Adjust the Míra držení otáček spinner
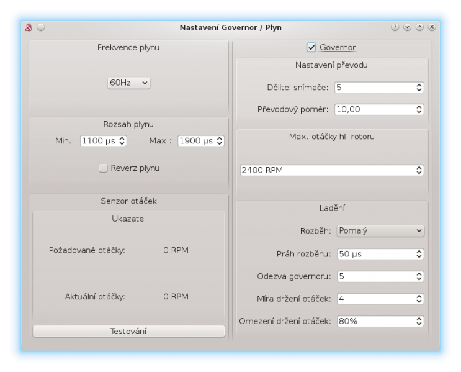 pyautogui.click(x=419, y=299)
